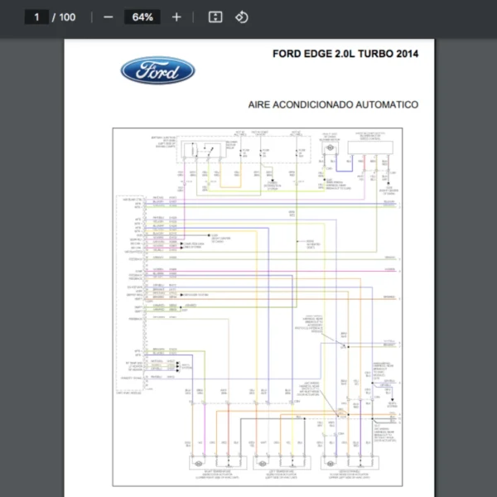497x497 pixels.
Task: Click the current page number field
Action: pos(36,17)
